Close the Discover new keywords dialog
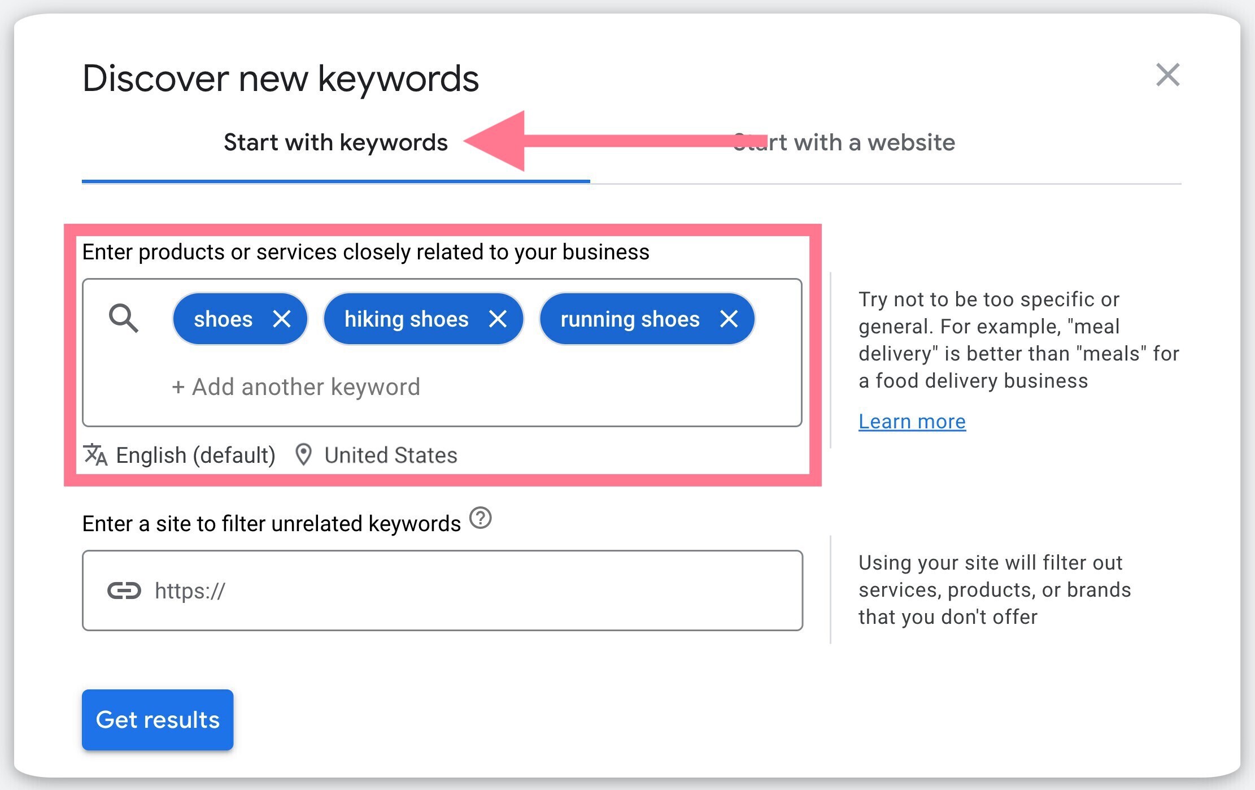Screen dimensions: 1255x790 click(1167, 75)
